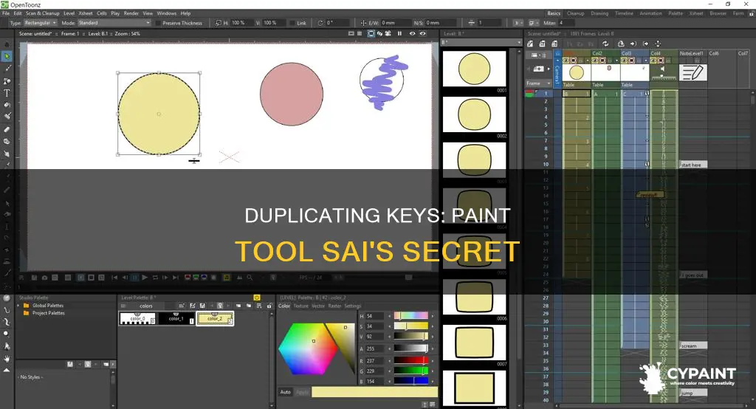Click the 'start here' note marker
This screenshot has height=409, width=756.
point(693,165)
